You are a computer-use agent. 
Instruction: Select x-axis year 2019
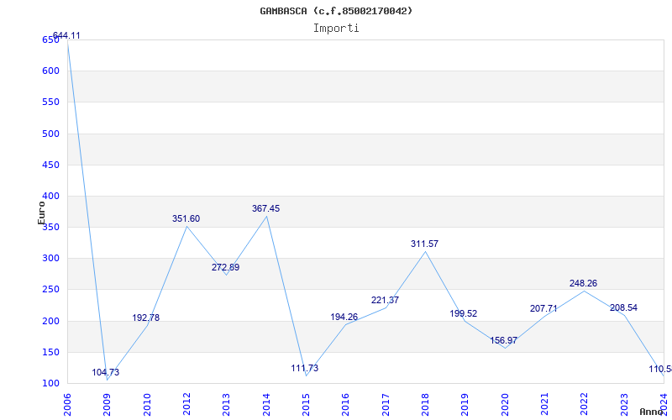[x=465, y=404]
